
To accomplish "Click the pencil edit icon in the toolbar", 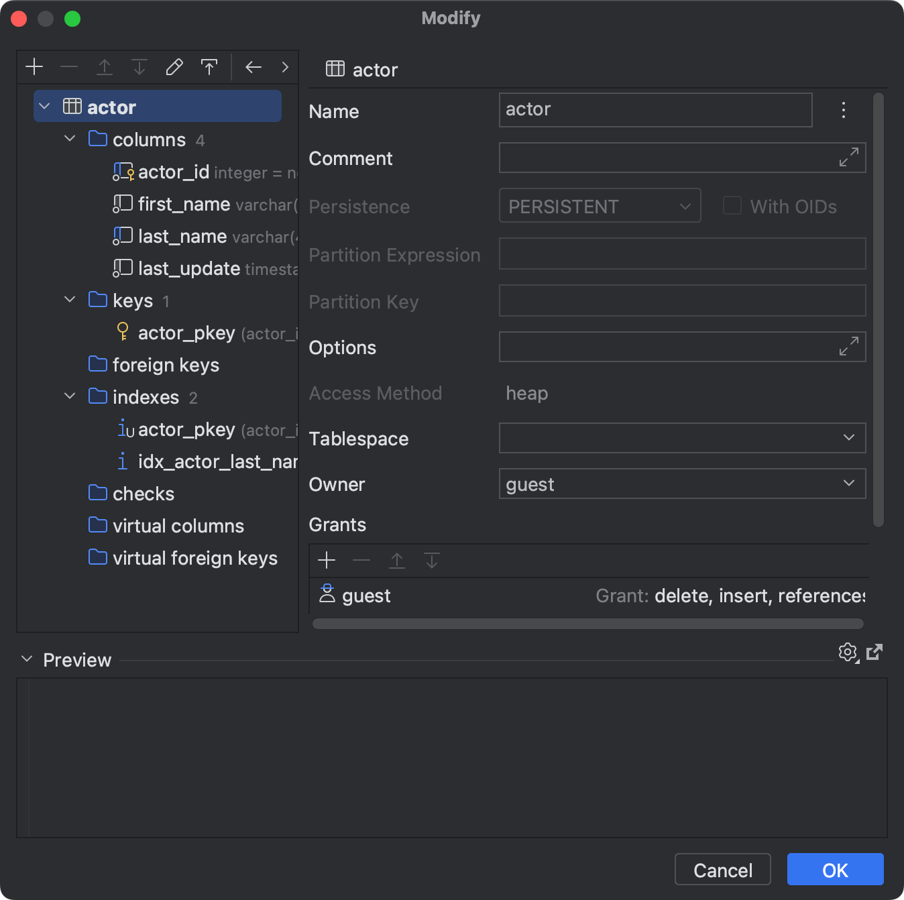I will click(174, 66).
